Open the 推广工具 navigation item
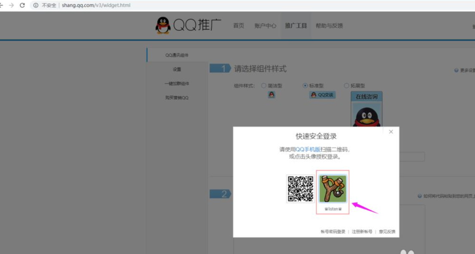The image size is (475, 254). pos(296,25)
